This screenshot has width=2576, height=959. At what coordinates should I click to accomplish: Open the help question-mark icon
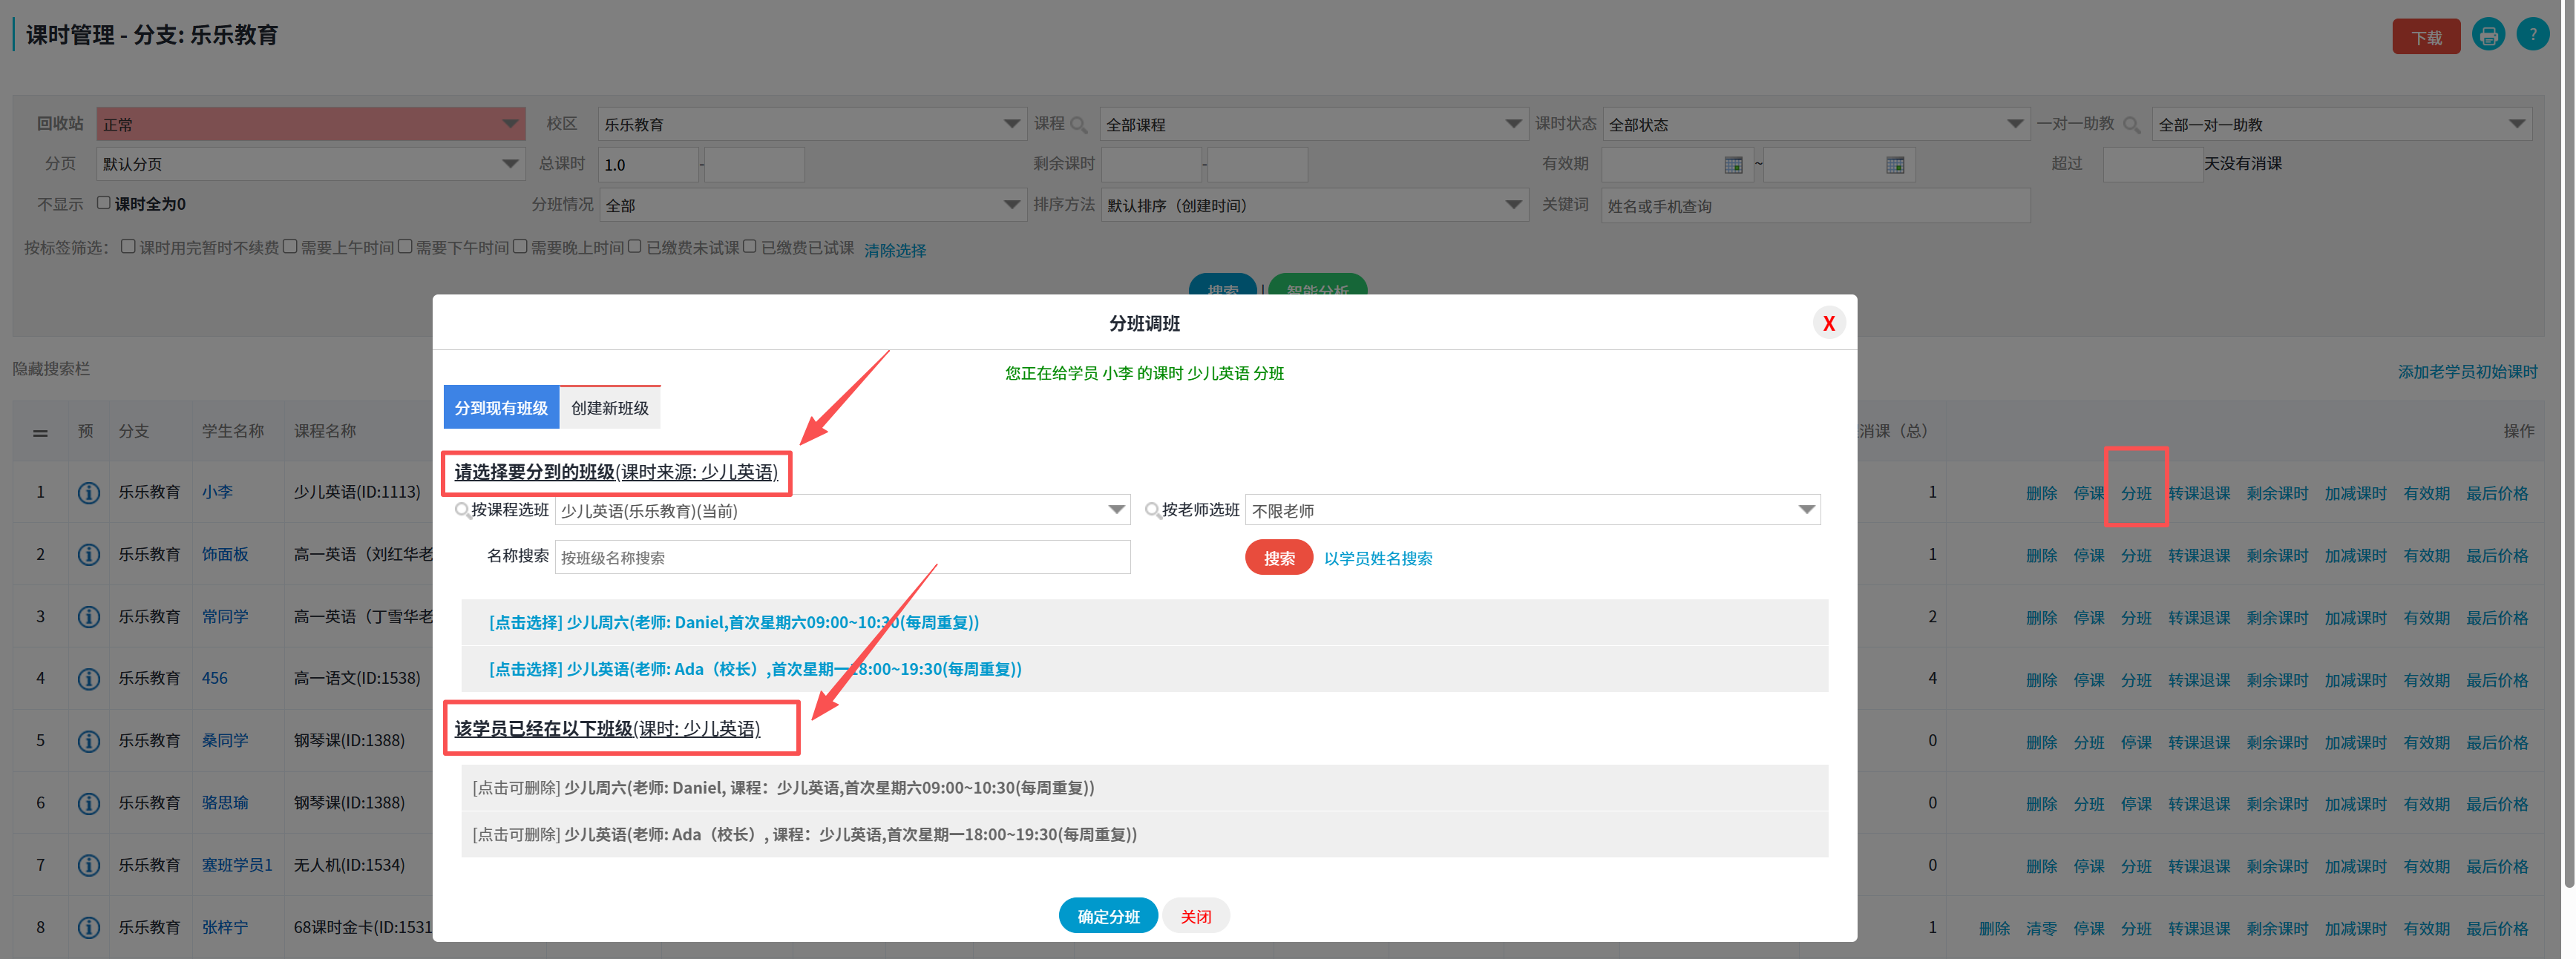point(2533,34)
